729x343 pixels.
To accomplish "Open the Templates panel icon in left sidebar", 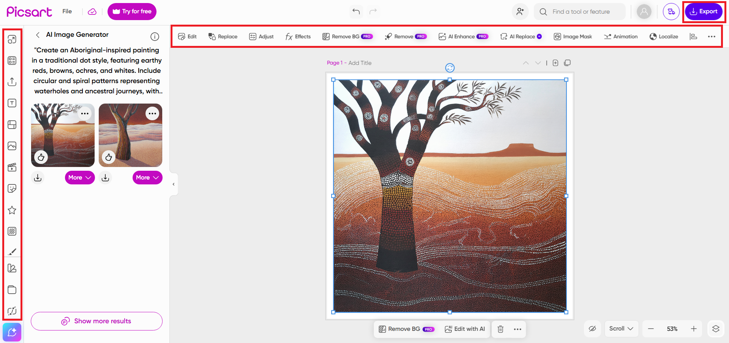I will tap(12, 61).
